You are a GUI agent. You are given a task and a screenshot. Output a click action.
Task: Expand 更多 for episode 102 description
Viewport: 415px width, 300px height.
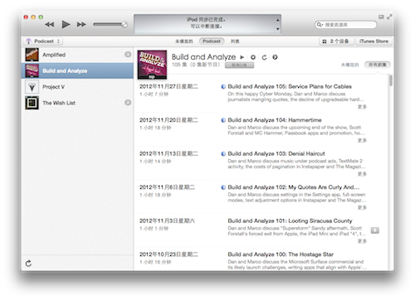(x=362, y=207)
